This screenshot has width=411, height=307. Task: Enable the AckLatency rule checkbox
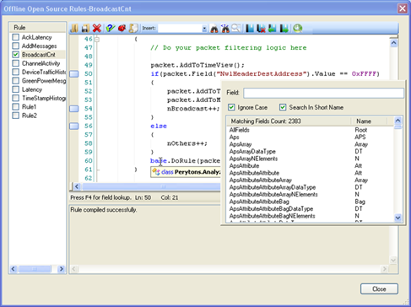(x=16, y=37)
